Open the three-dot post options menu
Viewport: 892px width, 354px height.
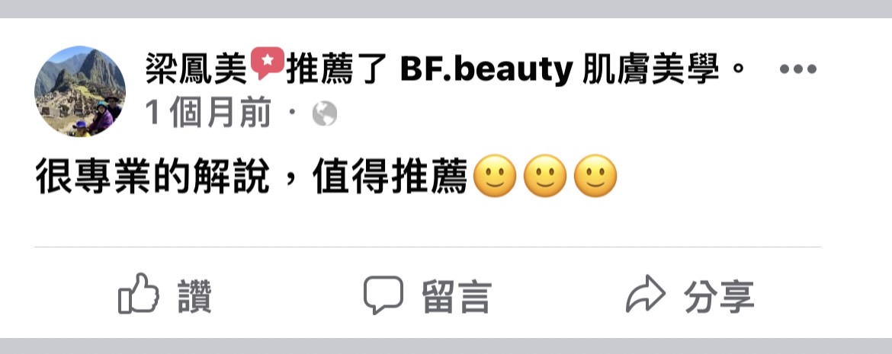click(797, 69)
